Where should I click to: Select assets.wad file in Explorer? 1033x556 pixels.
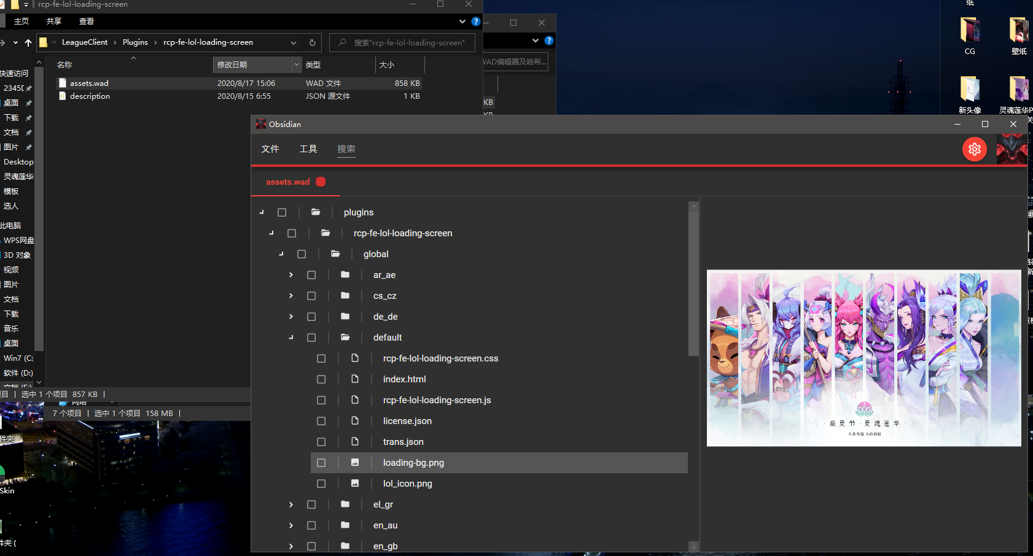click(x=239, y=83)
